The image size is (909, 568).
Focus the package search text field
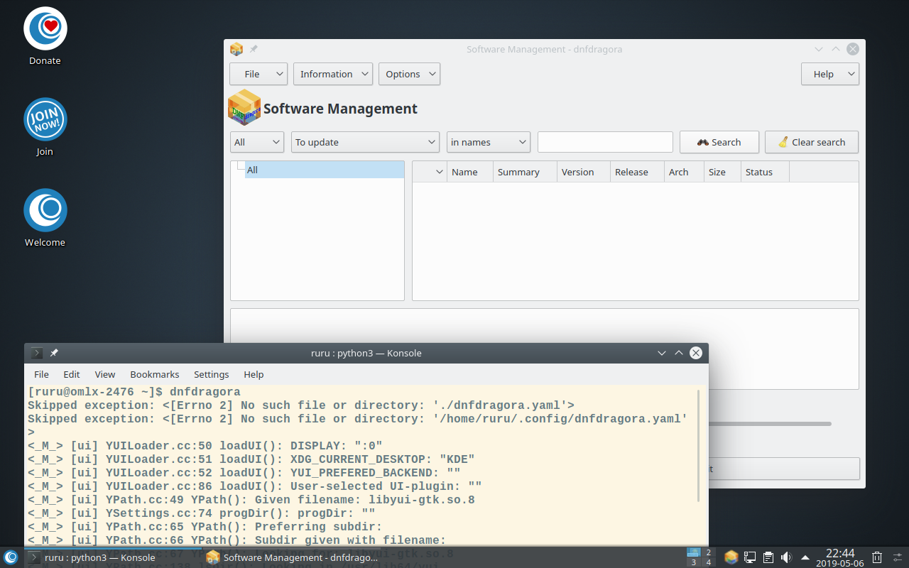coord(605,142)
